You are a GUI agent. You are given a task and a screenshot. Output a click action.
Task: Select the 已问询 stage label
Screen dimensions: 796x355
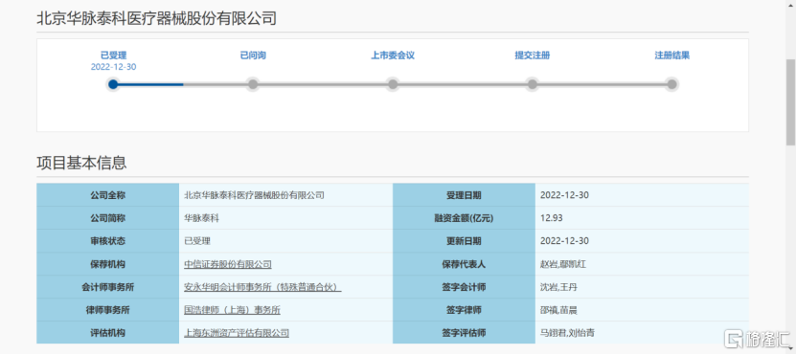pyautogui.click(x=253, y=55)
